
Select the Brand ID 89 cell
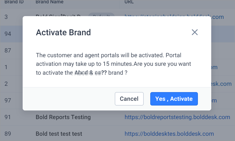point(8,134)
